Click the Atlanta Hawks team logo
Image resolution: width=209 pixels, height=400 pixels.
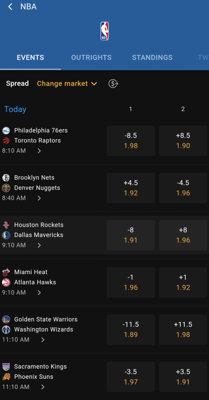6,282
